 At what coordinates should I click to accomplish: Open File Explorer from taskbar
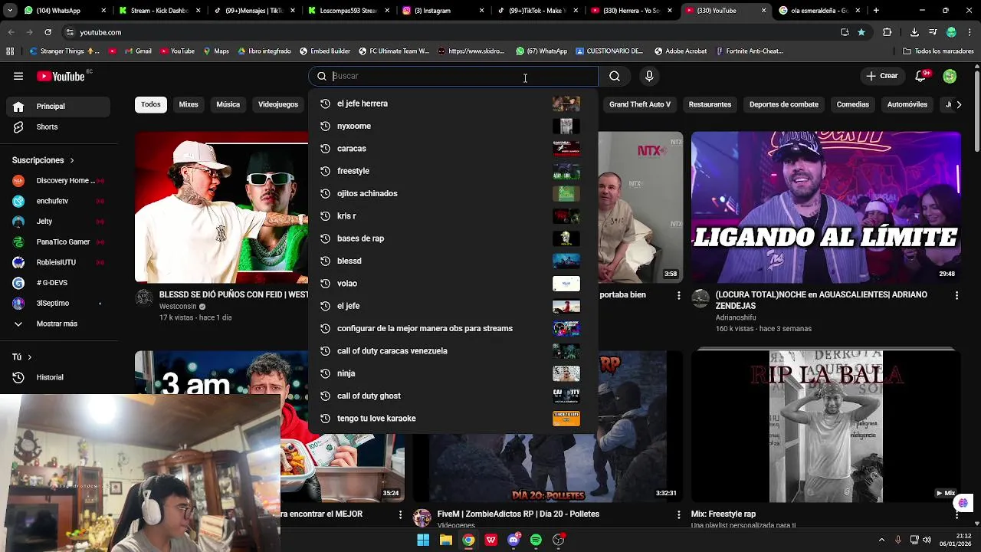click(x=445, y=540)
